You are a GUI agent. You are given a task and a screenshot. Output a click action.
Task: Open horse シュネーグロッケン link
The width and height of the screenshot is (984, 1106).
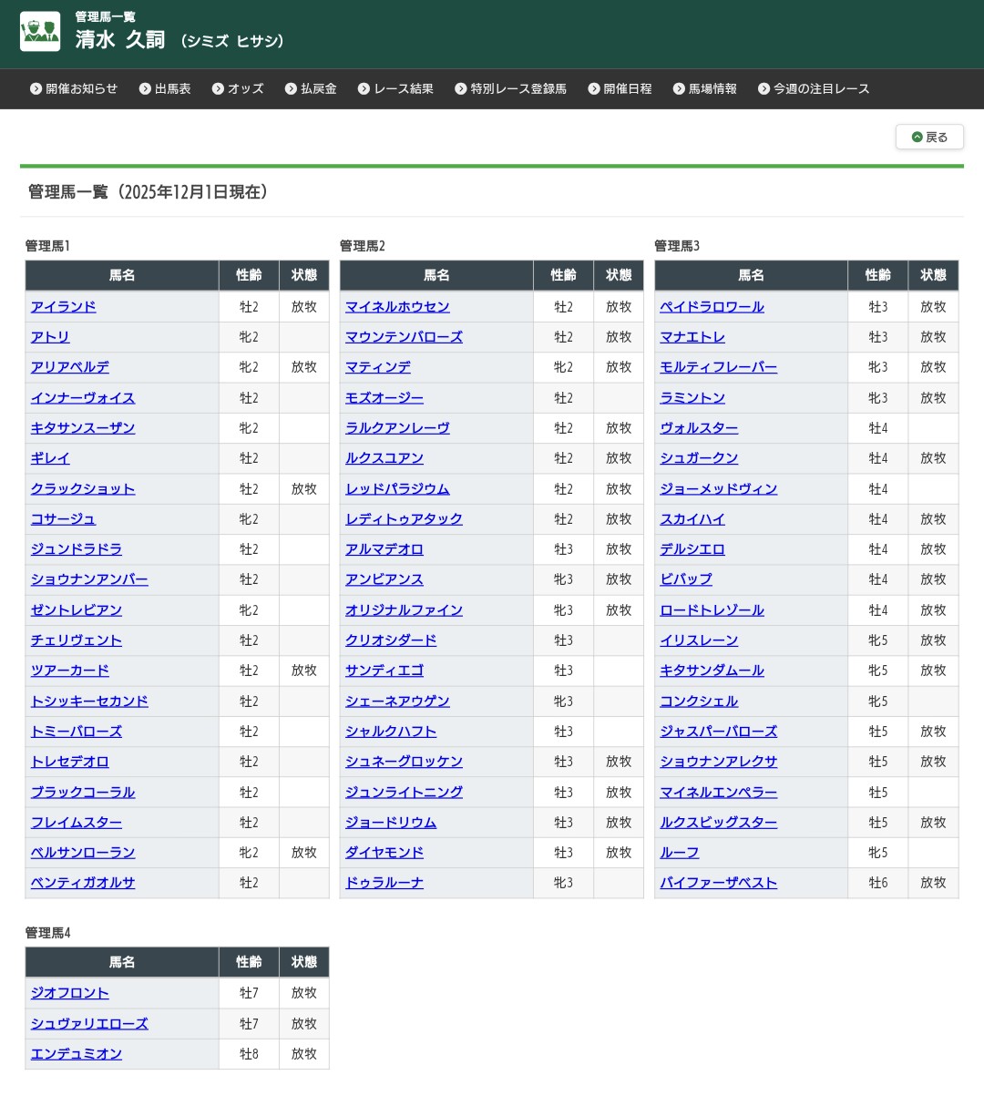click(404, 762)
